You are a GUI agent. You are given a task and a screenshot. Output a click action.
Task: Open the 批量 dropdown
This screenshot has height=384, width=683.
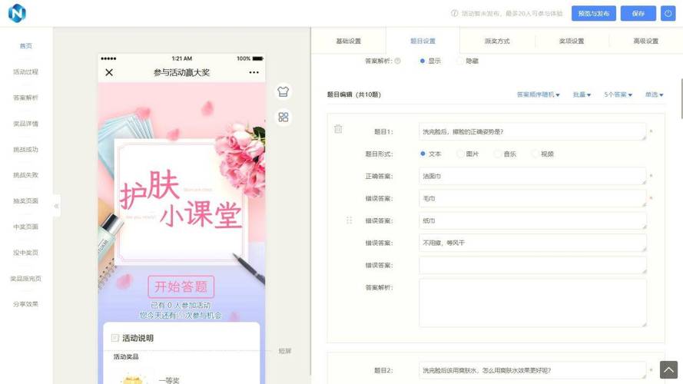click(x=582, y=94)
